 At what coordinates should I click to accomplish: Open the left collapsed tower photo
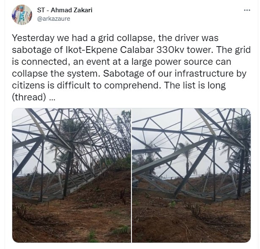pos(71,175)
